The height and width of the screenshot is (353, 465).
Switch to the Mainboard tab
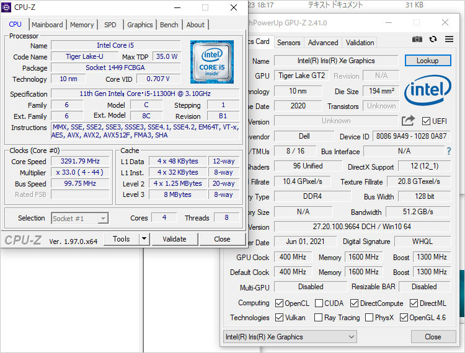47,25
